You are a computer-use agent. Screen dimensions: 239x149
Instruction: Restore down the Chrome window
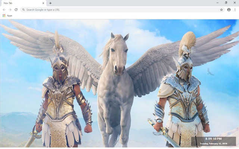tap(226, 3)
